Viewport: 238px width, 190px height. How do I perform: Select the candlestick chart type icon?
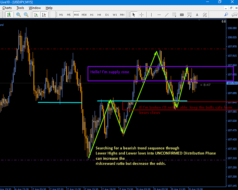9,15
